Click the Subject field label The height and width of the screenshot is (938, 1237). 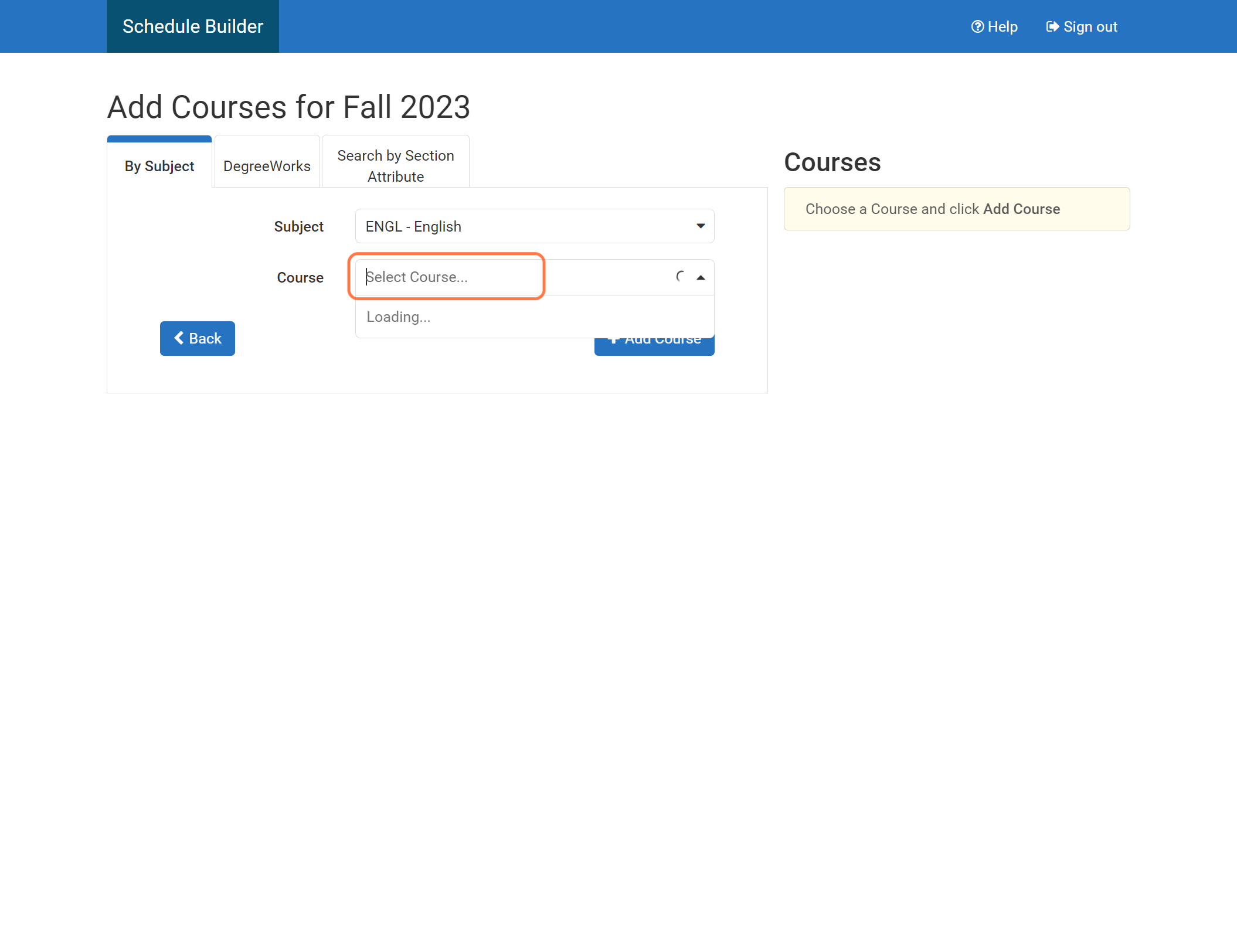(x=298, y=227)
